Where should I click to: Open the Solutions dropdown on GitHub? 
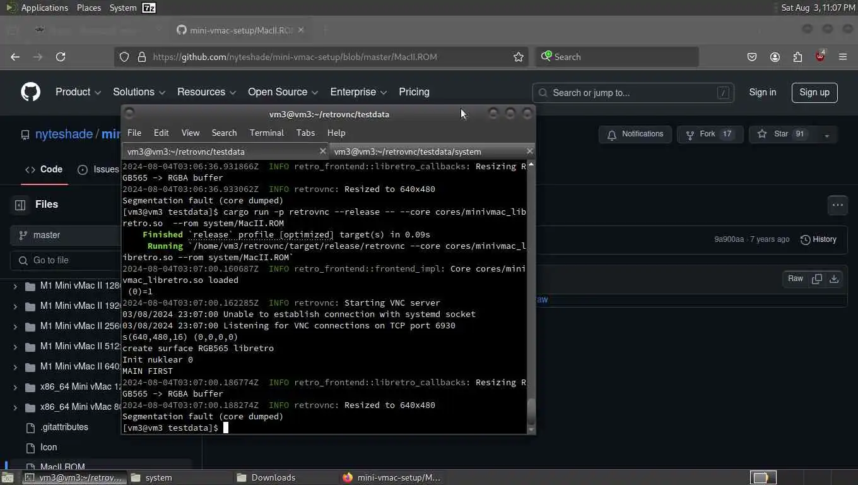(139, 92)
